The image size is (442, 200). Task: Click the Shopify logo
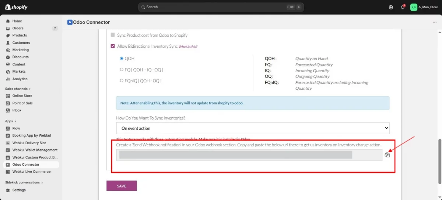pyautogui.click(x=17, y=7)
